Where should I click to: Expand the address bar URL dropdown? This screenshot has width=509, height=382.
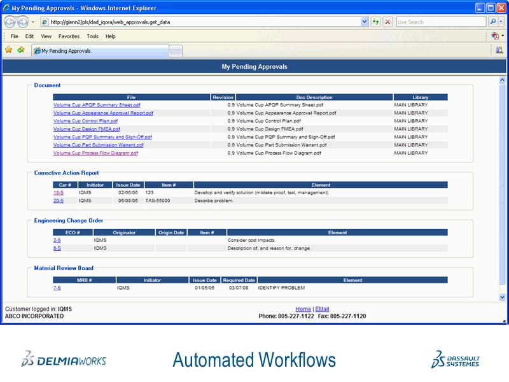pyautogui.click(x=365, y=22)
